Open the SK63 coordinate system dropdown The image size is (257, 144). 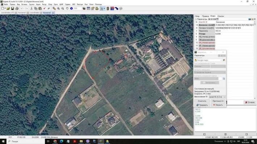(x=206, y=79)
